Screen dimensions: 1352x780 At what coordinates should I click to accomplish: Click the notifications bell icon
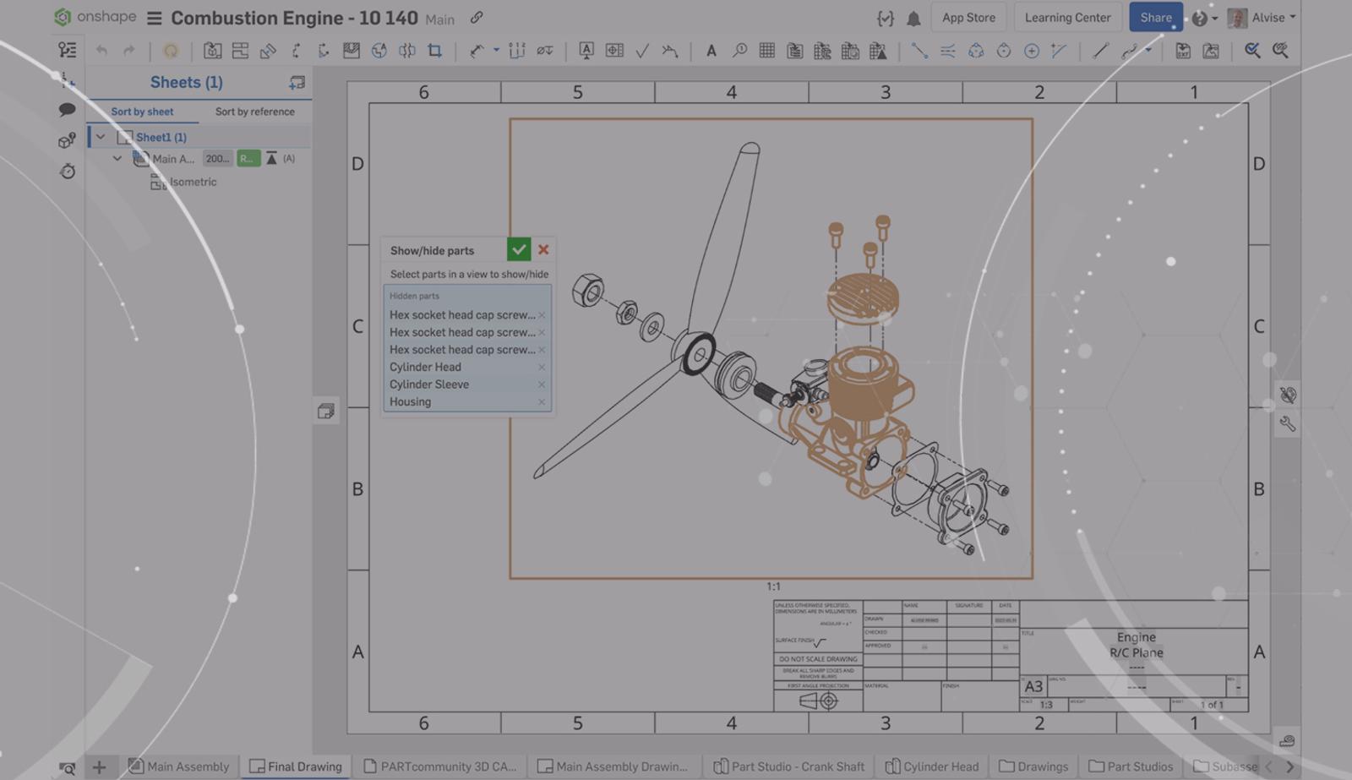(913, 19)
